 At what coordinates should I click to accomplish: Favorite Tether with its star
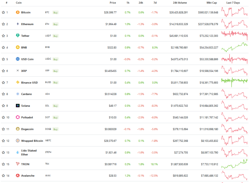click(x=3, y=36)
